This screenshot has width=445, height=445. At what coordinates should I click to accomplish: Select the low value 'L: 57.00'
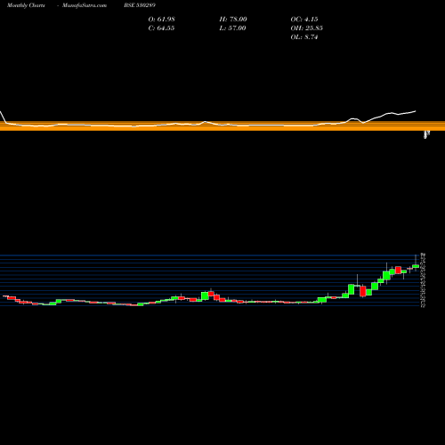tap(232, 28)
